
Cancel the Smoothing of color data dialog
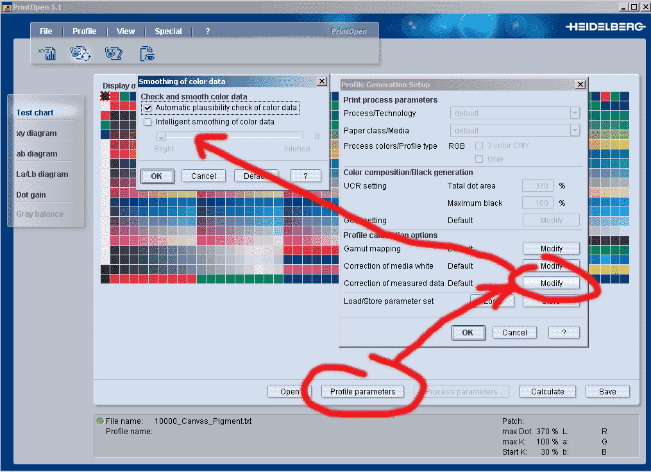pyautogui.click(x=203, y=176)
